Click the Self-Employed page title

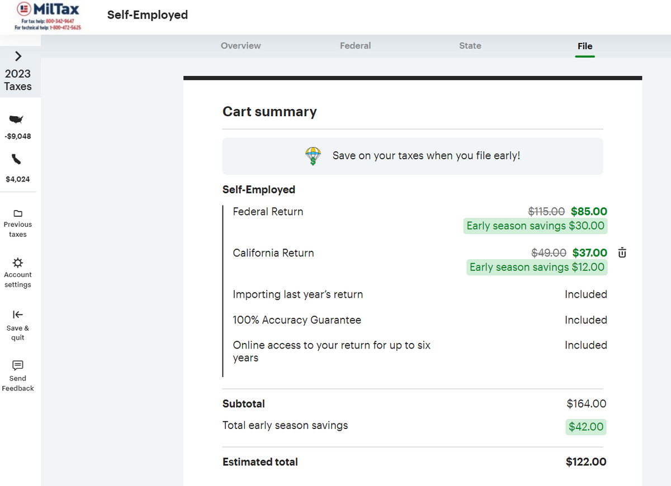coord(148,15)
